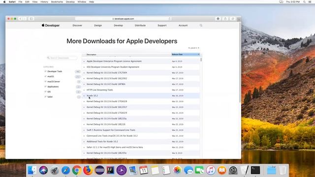The height and width of the screenshot is (177, 315).
Task: Expand Kernel Debug Kit 10.14.5 row
Action: (84, 84)
